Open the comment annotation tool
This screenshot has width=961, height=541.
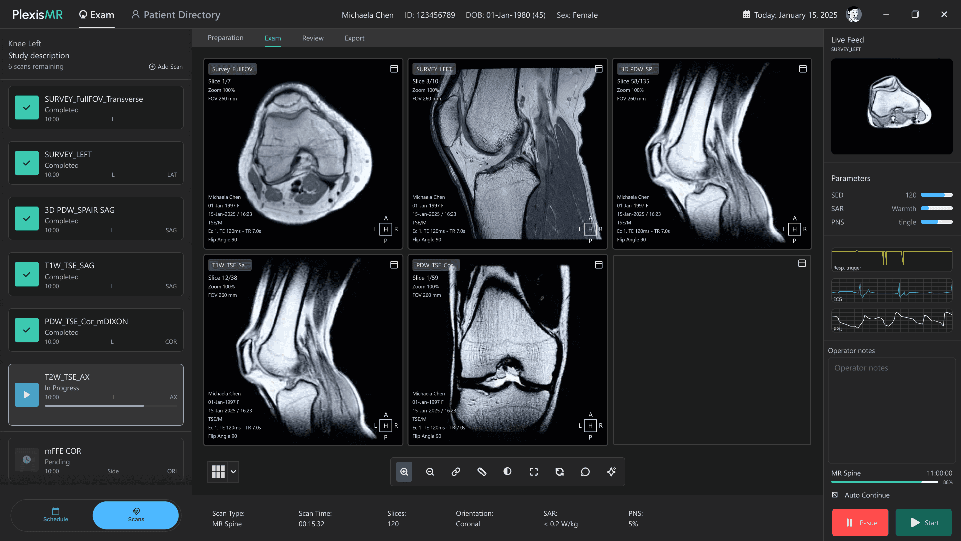click(x=585, y=472)
